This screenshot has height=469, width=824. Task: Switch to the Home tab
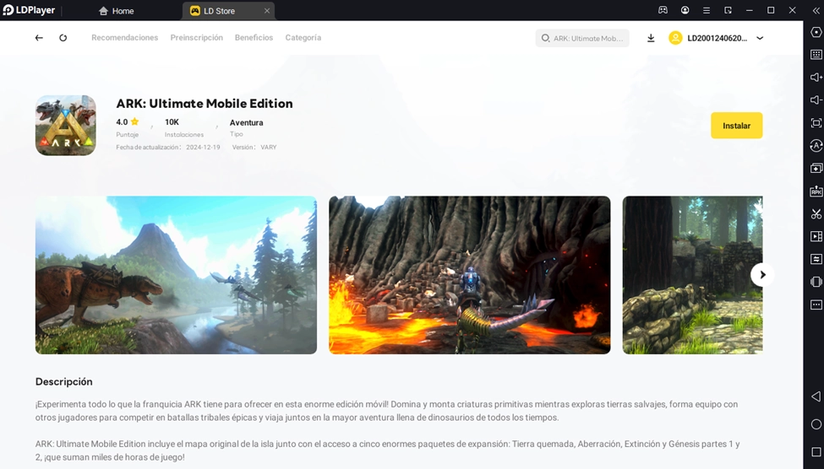[x=117, y=10]
